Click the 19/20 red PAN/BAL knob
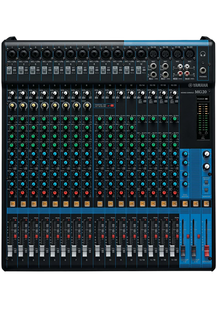This screenshot has height=309, width=217. [174, 193]
